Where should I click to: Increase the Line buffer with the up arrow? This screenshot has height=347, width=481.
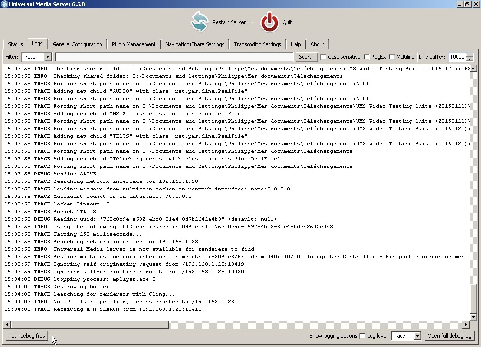click(x=470, y=55)
